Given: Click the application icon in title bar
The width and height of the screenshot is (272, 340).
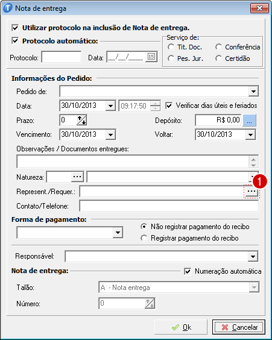Looking at the screenshot, I should pos(8,8).
